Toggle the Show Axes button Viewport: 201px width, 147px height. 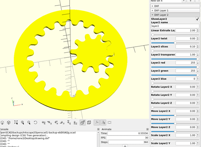[x=97, y=122]
